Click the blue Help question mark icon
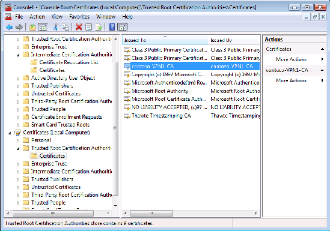Viewport: 330px width, 231px height. tap(112, 27)
